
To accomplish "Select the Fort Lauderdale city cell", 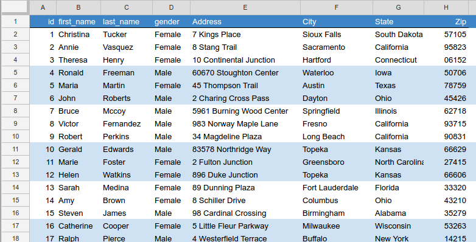I will pyautogui.click(x=337, y=187).
